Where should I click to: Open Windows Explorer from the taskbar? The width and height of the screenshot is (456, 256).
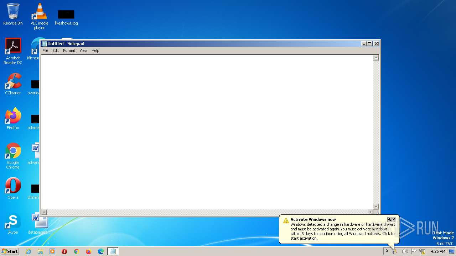pos(40,251)
